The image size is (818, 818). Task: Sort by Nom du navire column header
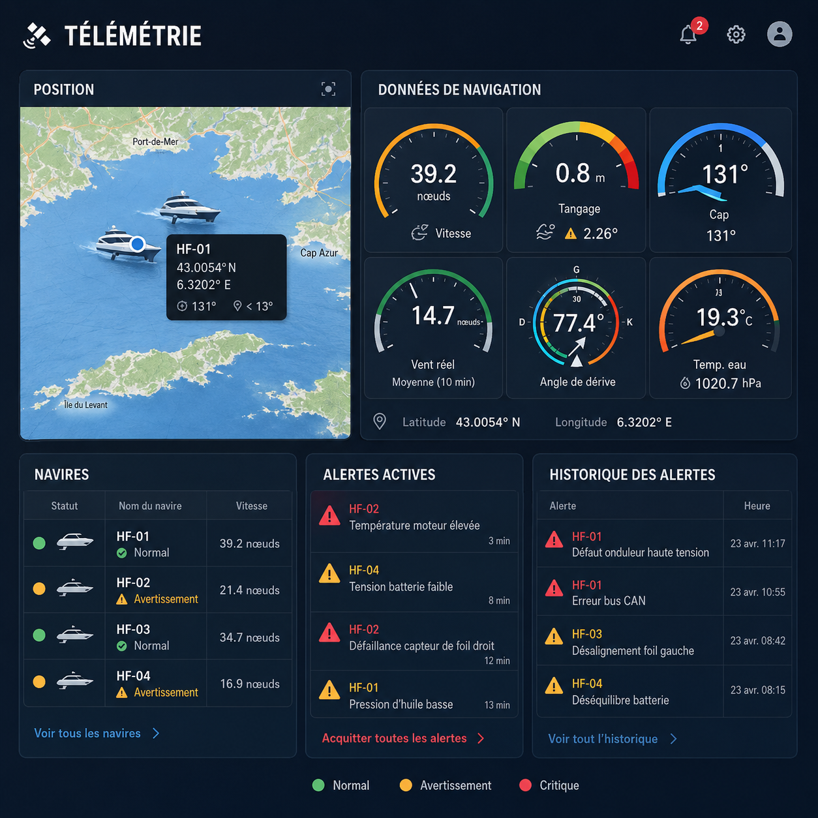[x=150, y=506]
